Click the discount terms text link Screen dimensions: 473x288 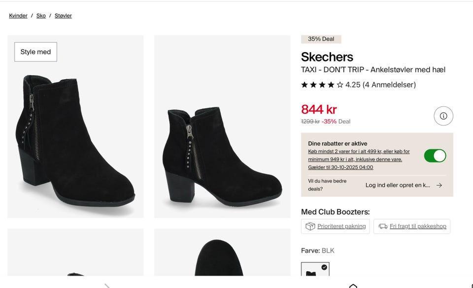tap(359, 159)
